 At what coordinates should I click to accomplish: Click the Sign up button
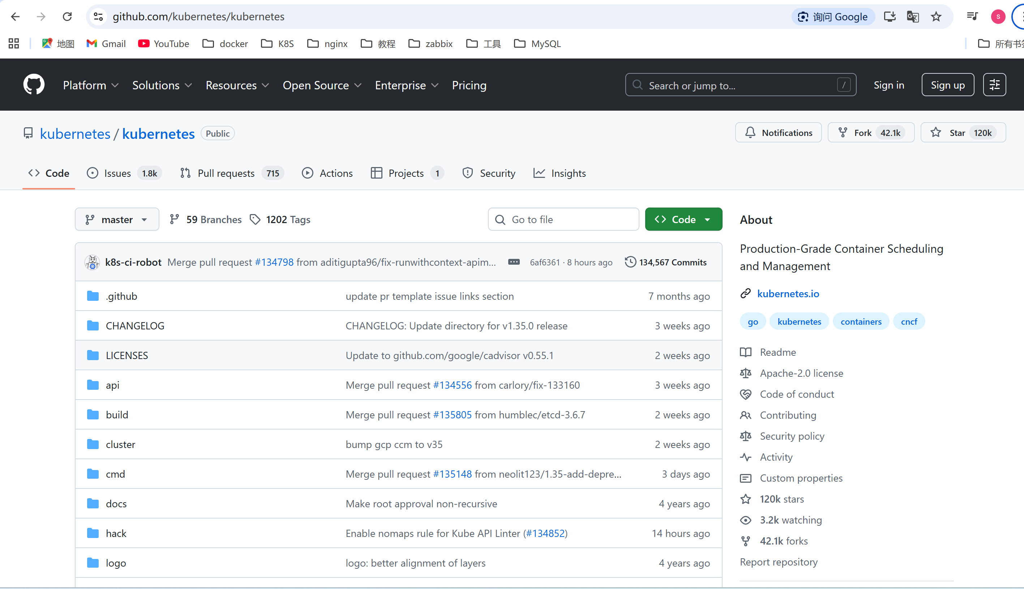click(948, 85)
